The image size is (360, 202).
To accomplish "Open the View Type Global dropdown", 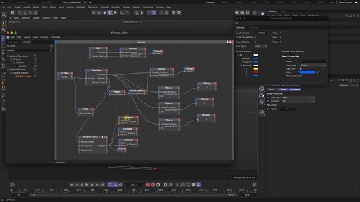I will point(313,65).
